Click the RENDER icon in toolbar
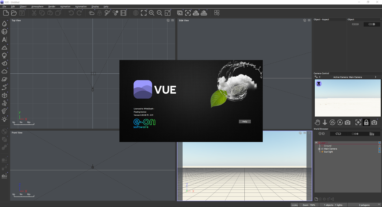This screenshot has width=382, height=207. (x=204, y=13)
